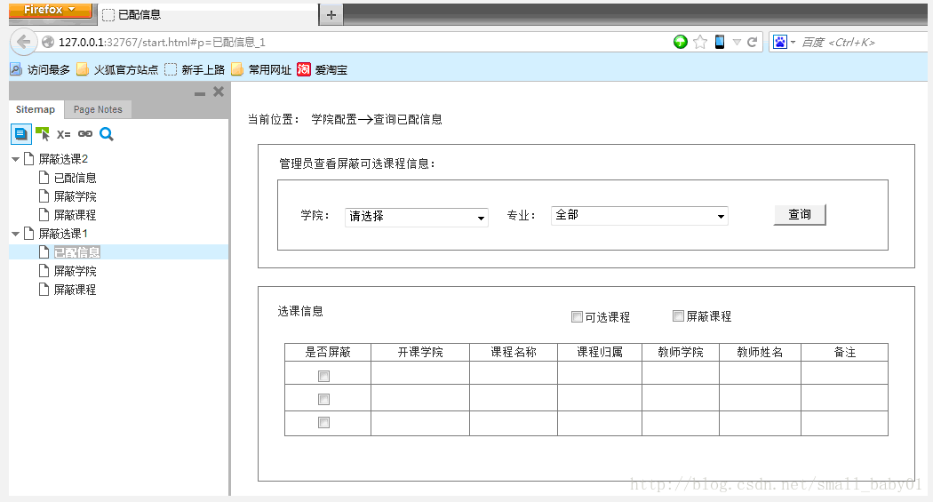933x502 pixels.
Task: Open the 访问最多 bookmark
Action: coord(40,69)
